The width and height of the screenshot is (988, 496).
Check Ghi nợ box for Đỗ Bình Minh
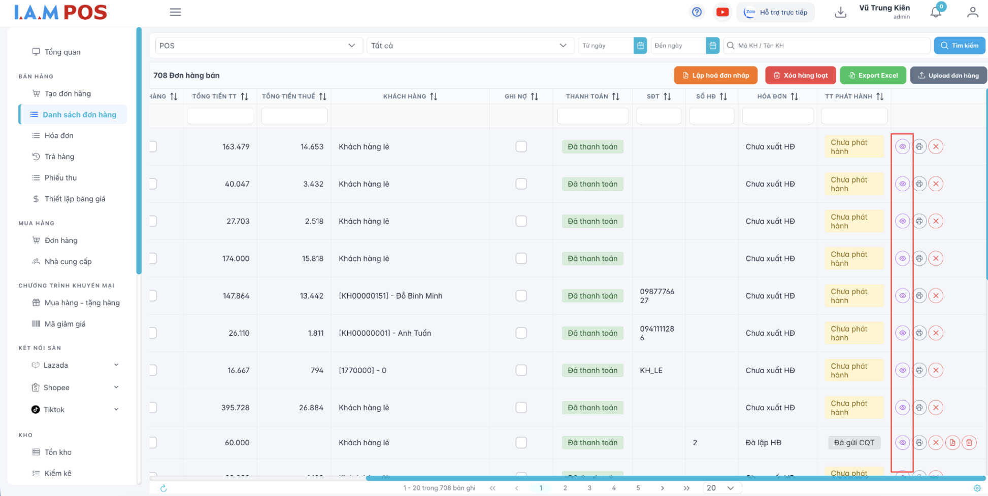point(521,296)
